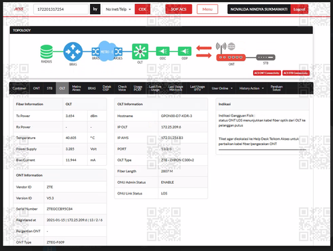Click serial number ZTEGCCB95C84
The height and width of the screenshot is (251, 333).
point(59,209)
